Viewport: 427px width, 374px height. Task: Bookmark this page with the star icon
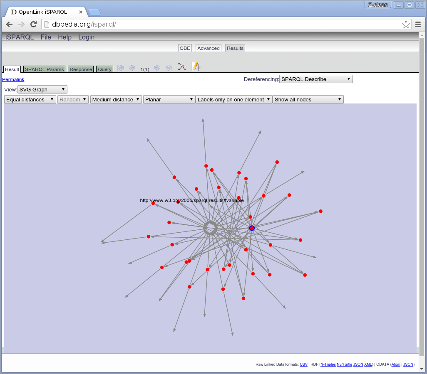[x=406, y=24]
